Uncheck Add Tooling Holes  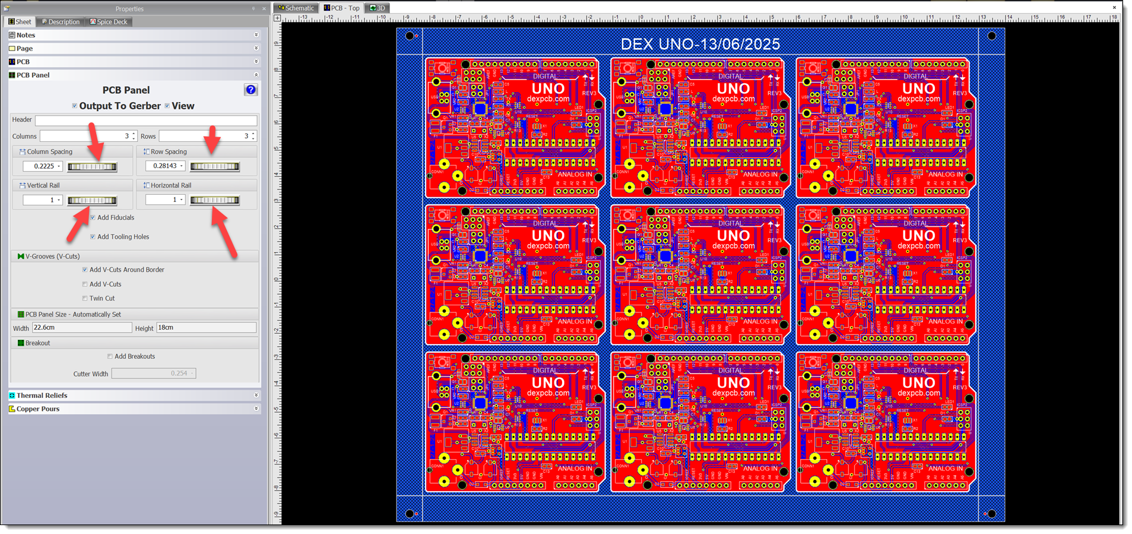[x=93, y=237]
